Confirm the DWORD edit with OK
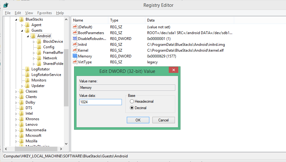The width and height of the screenshot is (286, 162). (x=138, y=120)
